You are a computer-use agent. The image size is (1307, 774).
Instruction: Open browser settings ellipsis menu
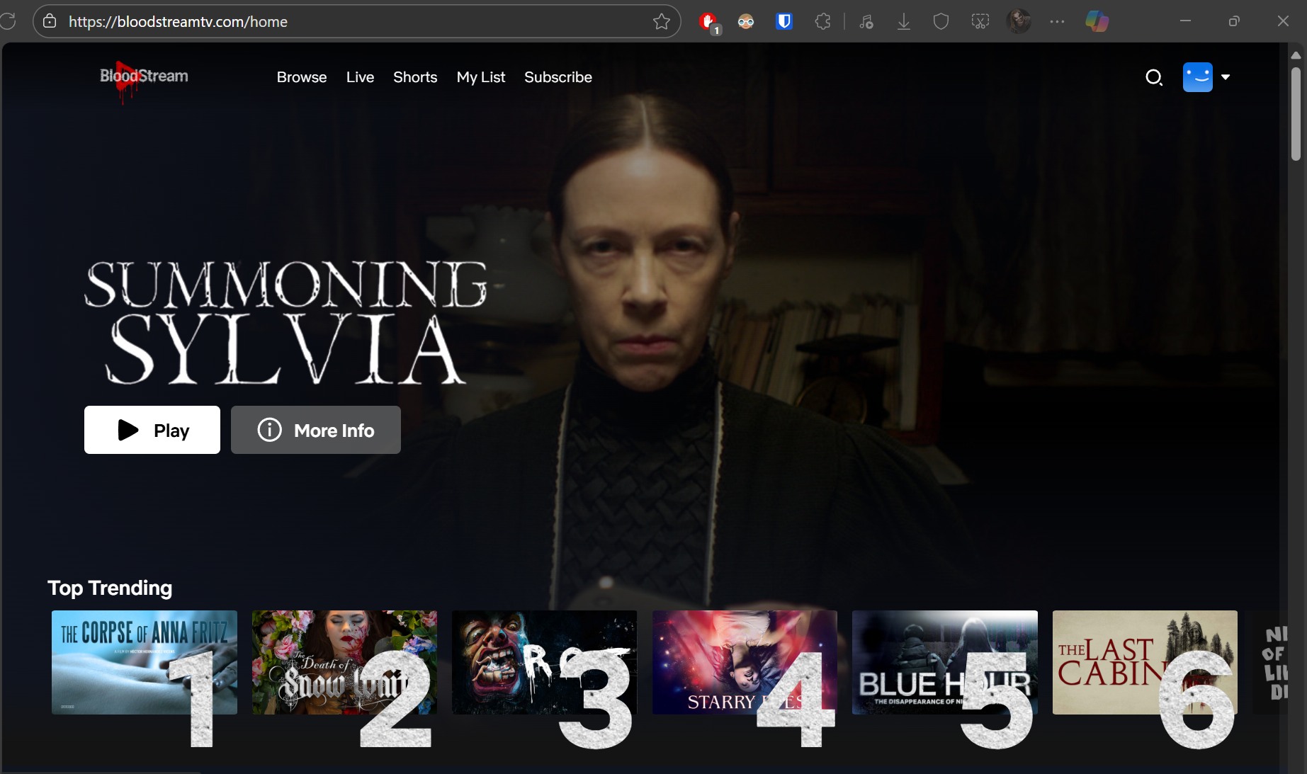click(1057, 22)
